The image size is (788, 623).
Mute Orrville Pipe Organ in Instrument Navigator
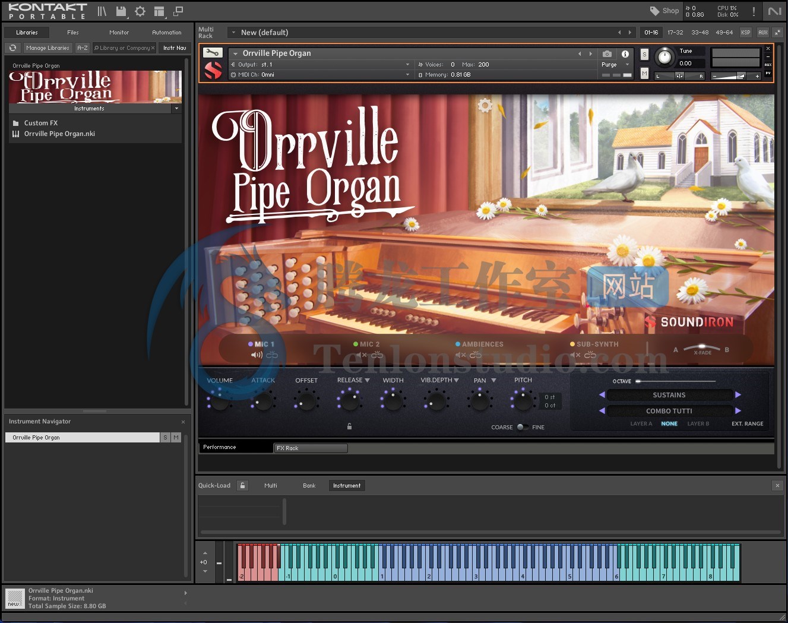click(x=176, y=438)
